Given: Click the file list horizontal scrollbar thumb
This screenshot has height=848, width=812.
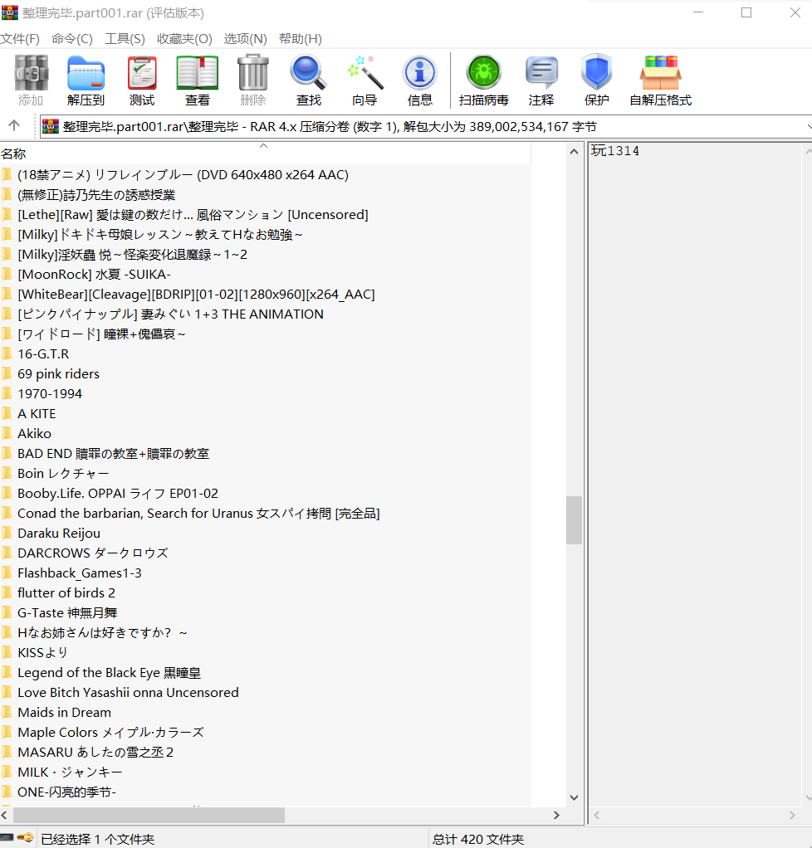Looking at the screenshot, I should [149, 815].
